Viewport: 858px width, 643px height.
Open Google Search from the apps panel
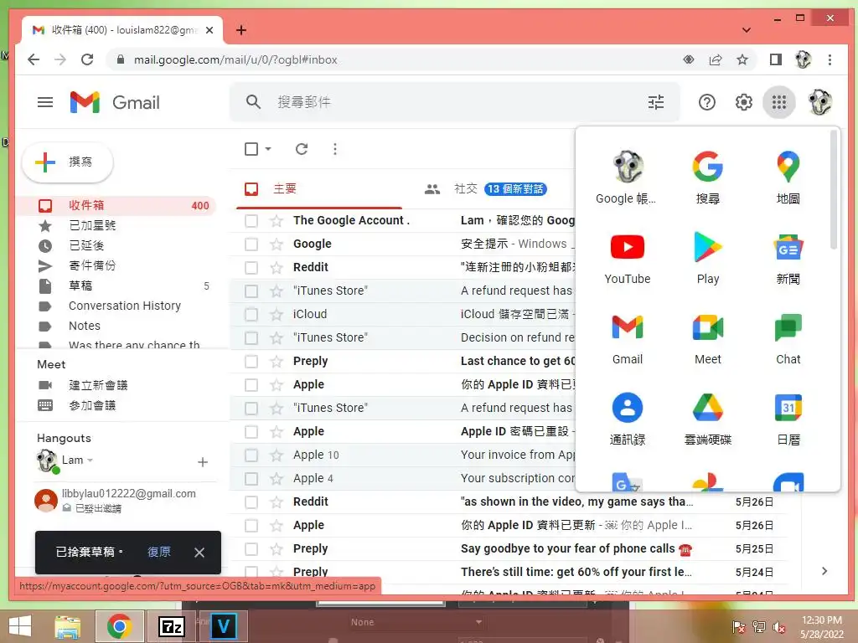point(707,177)
